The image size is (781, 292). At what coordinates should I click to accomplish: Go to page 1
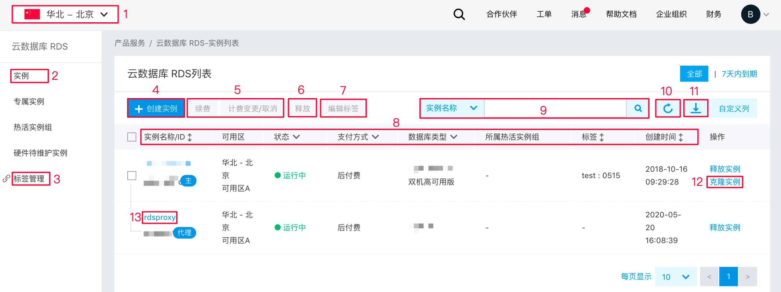(728, 277)
